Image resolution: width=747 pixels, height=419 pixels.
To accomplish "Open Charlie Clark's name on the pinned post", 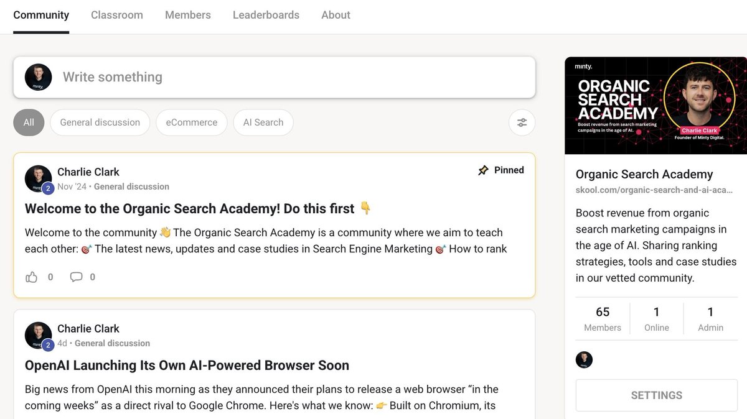I will (x=88, y=172).
